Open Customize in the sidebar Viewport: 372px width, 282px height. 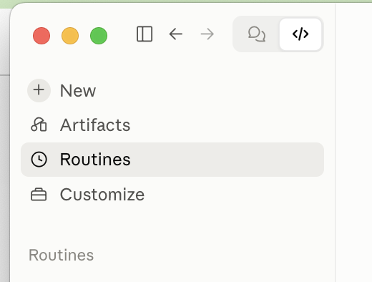[172, 195]
